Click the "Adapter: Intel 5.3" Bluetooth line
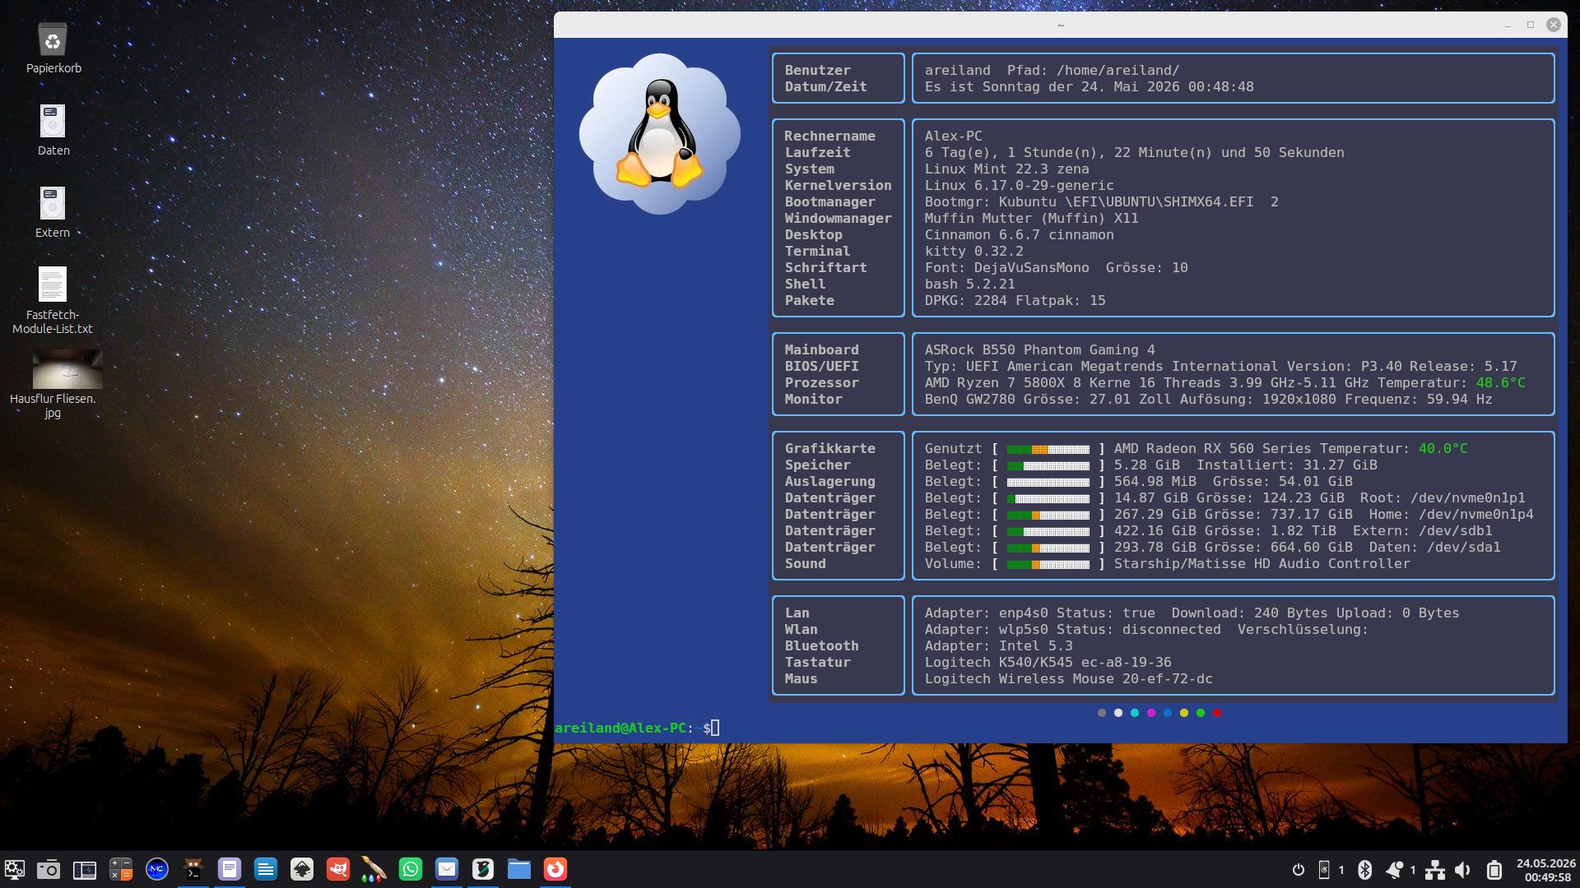The width and height of the screenshot is (1580, 888). pyautogui.click(x=998, y=646)
